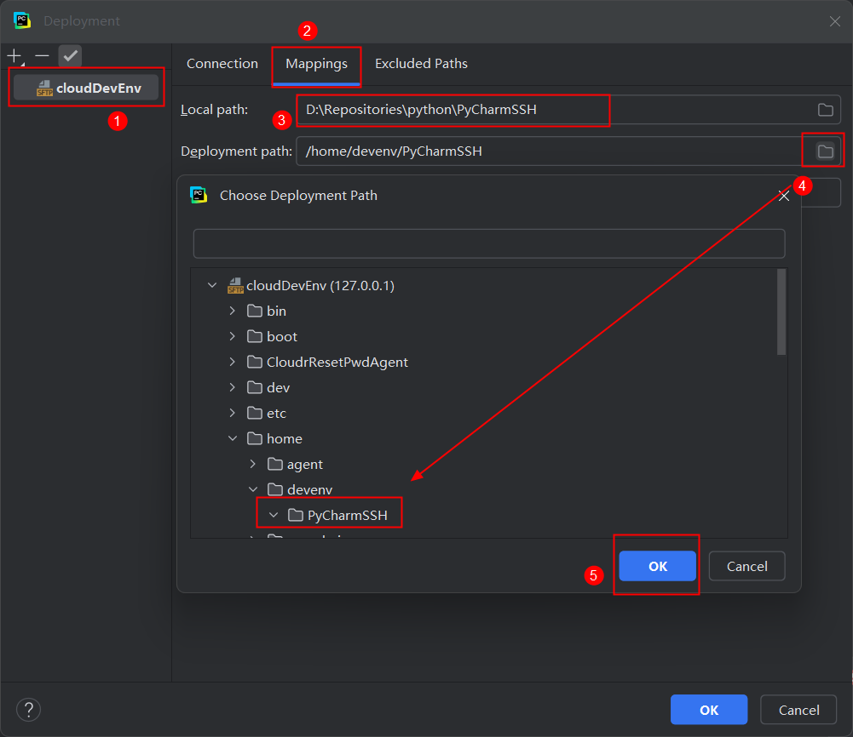This screenshot has height=737, width=853.
Task: Open the Excluded Paths tab
Action: (421, 64)
